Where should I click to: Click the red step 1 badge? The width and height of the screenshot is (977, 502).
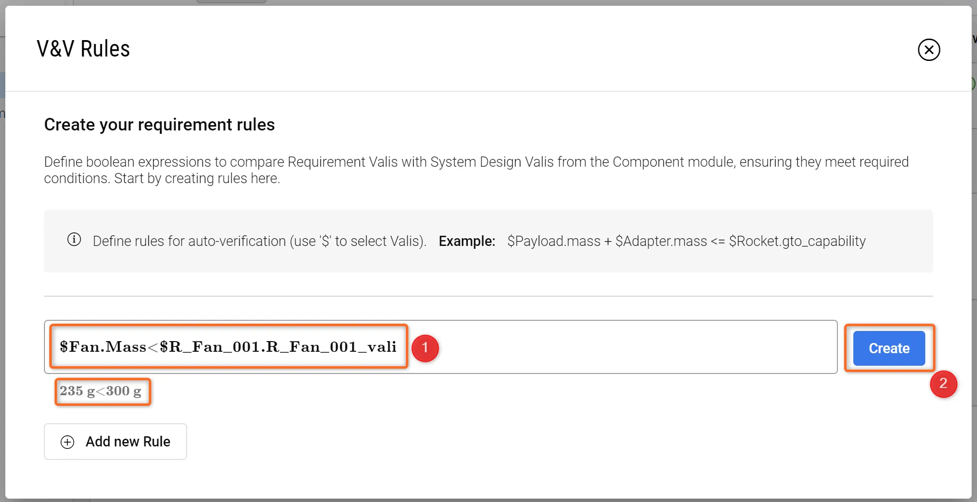pyautogui.click(x=425, y=348)
